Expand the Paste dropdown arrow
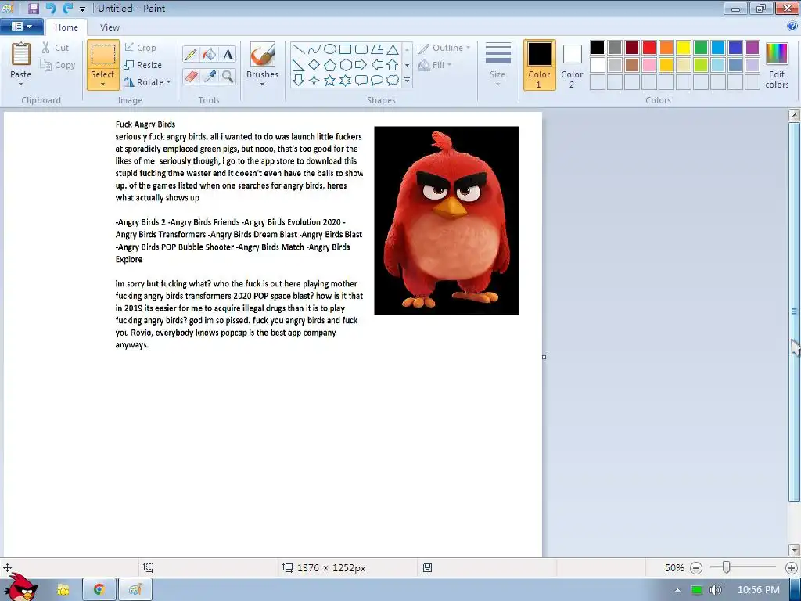 coord(21,85)
